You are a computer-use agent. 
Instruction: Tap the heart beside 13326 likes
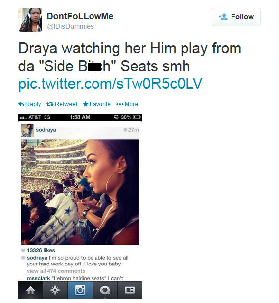click(x=23, y=250)
